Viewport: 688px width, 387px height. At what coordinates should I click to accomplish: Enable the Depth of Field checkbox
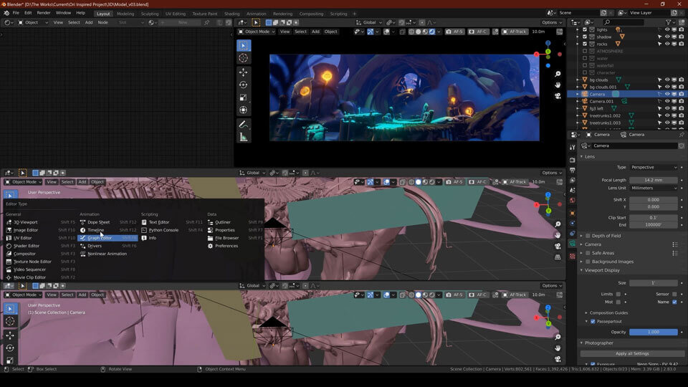tap(588, 236)
